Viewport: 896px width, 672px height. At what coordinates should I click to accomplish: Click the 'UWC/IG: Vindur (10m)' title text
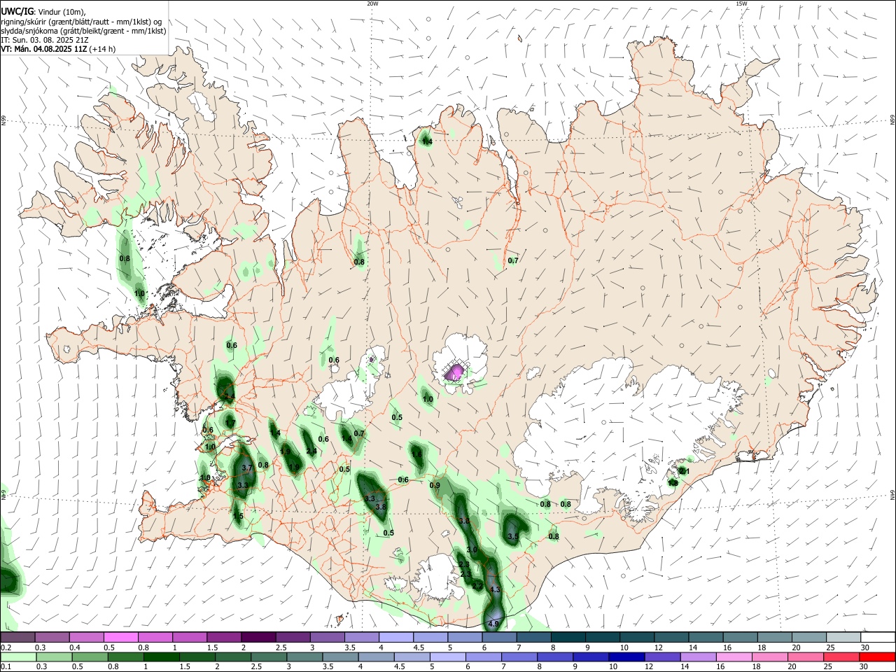click(x=43, y=11)
